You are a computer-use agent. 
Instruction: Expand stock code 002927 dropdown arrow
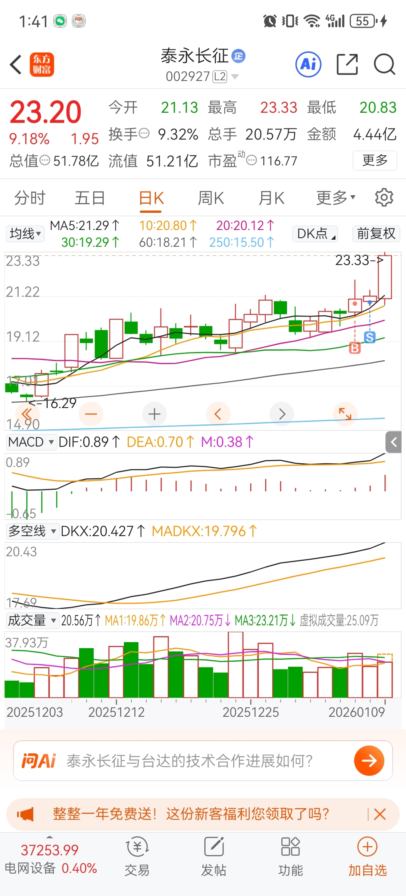[235, 77]
